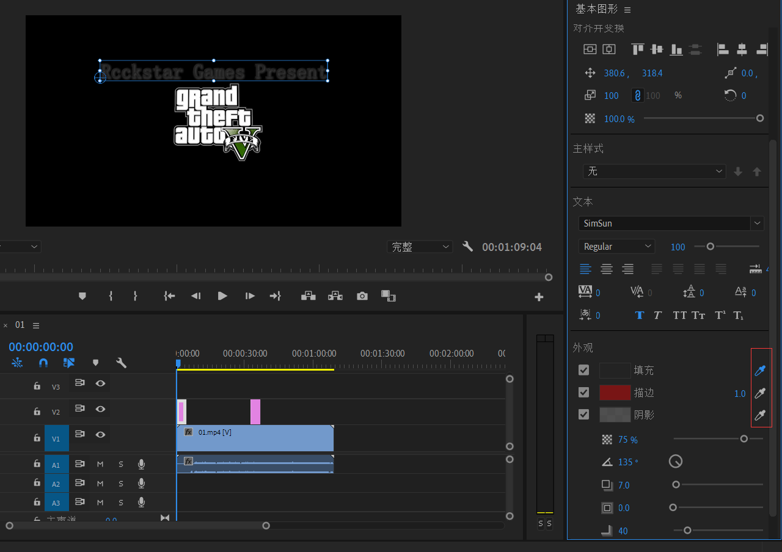782x552 pixels.
Task: Mute audio track A1
Action: (x=100, y=464)
